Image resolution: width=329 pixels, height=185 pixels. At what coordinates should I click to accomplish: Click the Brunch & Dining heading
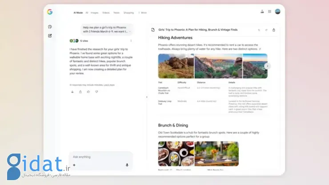[173, 126]
